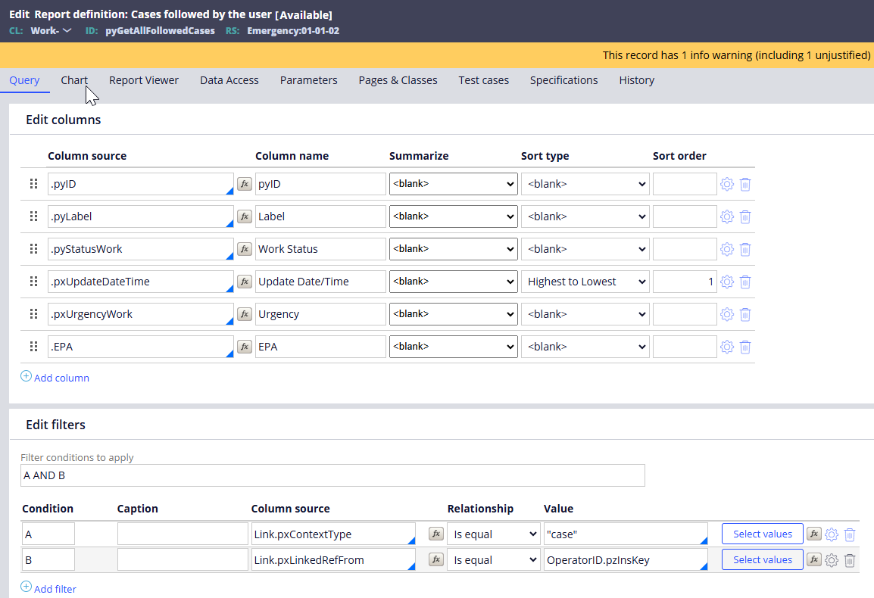The image size is (874, 598).
Task: Open value expression builder for filter A
Action: (814, 534)
